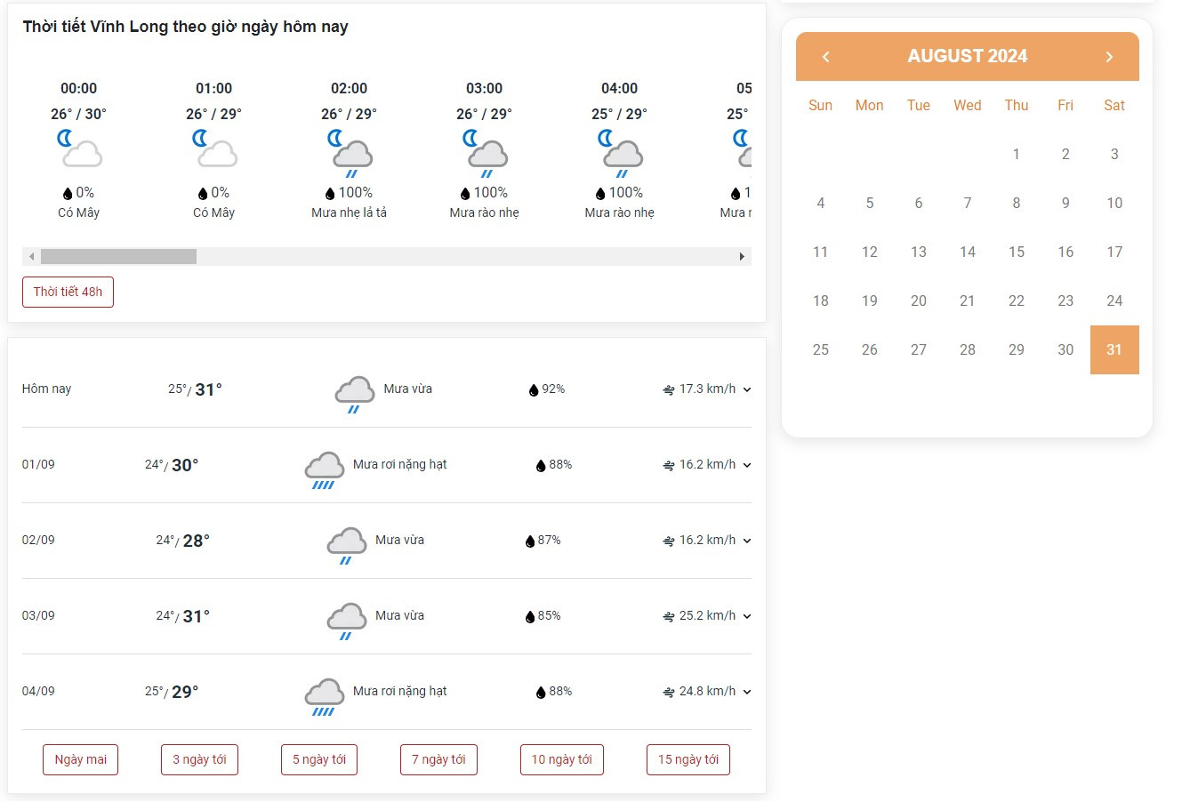The image size is (1190, 802).
Task: Open the 7 ngày tới forecast
Action: click(438, 759)
